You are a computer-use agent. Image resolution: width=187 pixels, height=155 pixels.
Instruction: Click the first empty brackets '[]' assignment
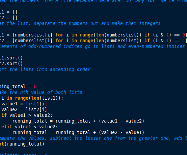click(15, 12)
